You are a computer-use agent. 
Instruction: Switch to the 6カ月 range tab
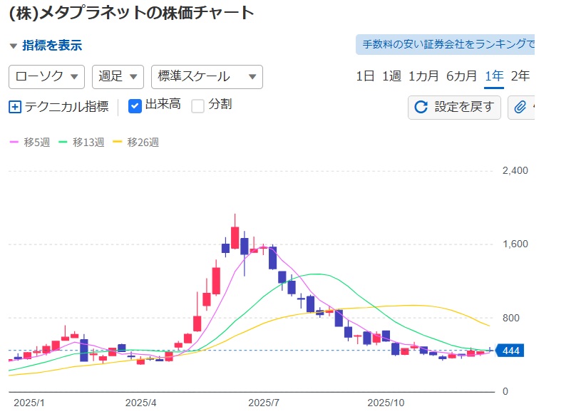tap(461, 76)
